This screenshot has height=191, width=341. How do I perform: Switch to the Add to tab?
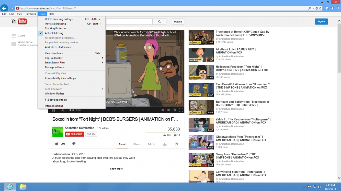click(x=151, y=144)
